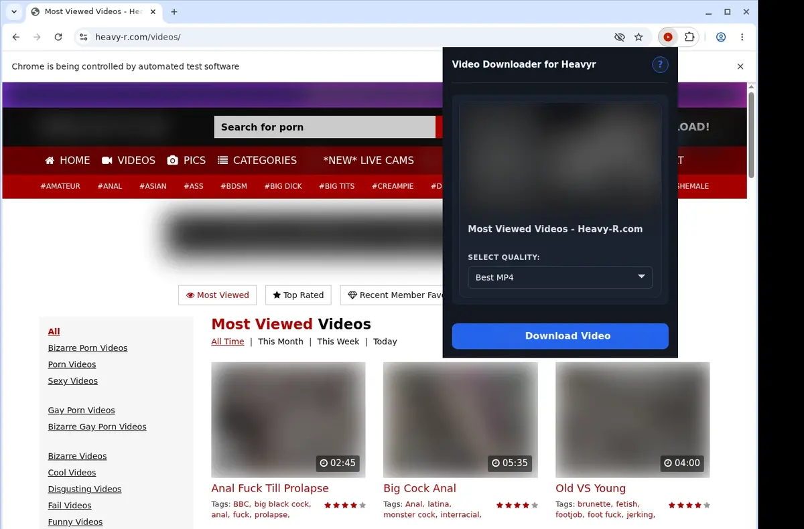Go back to previous page
The image size is (804, 529).
16,37
